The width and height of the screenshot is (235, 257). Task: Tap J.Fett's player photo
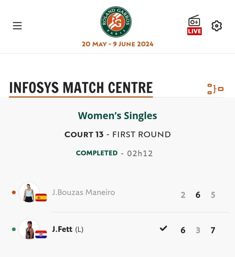coord(29,229)
